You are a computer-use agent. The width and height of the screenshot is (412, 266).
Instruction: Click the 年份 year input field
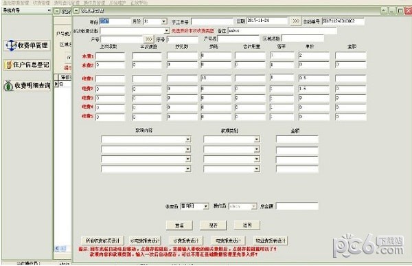pos(115,21)
